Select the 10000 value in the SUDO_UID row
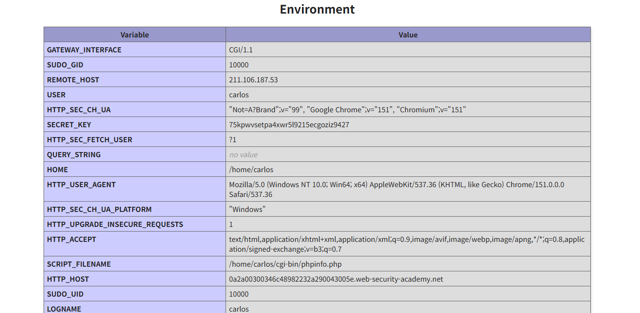Screen dimensions: 640x313 pyautogui.click(x=239, y=294)
